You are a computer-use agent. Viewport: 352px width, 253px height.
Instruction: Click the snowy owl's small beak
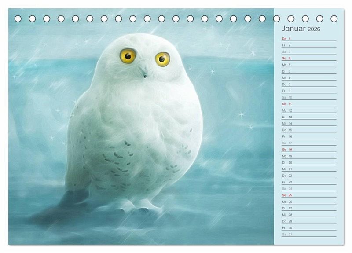coord(144,73)
